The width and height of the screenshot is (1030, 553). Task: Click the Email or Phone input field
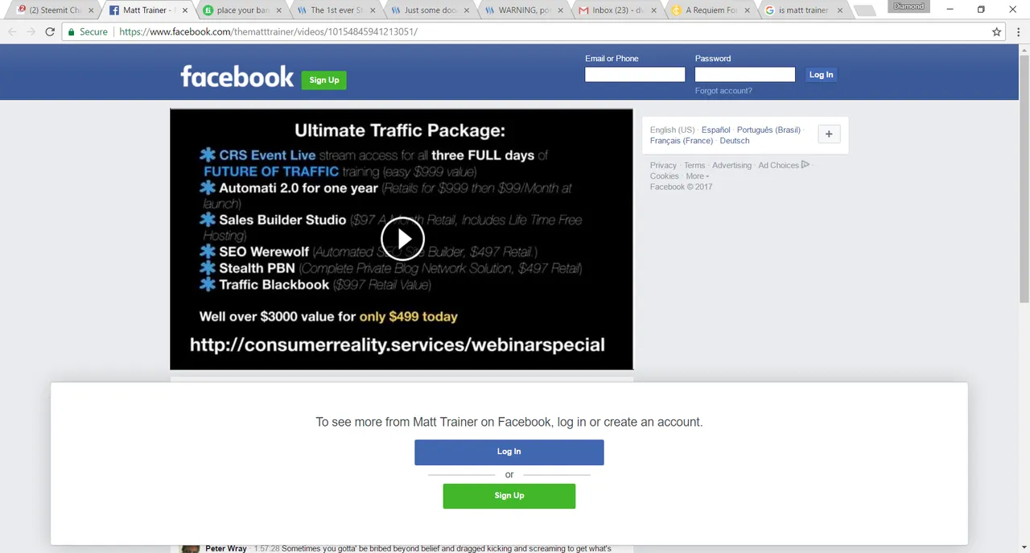coord(635,74)
